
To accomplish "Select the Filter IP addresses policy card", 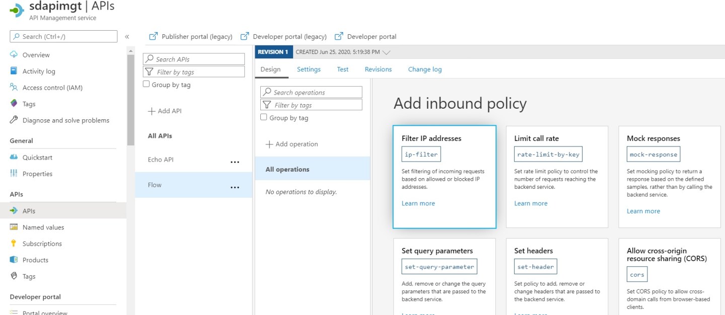I will [445, 177].
